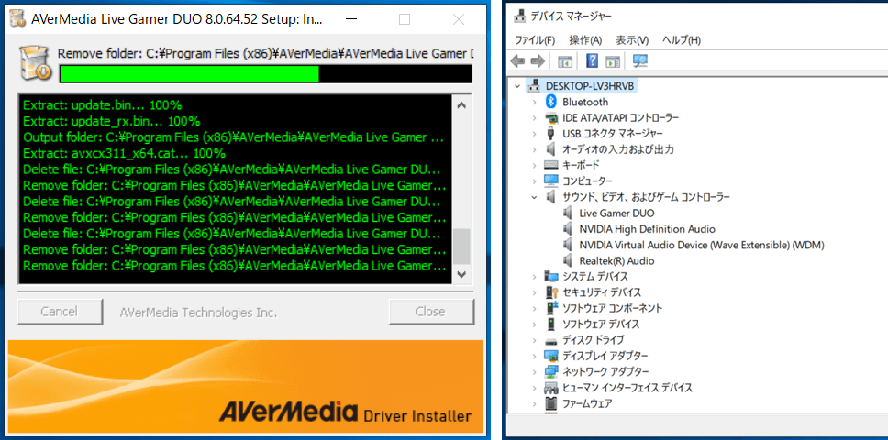
Task: Click the オーディオの入力および出力 label
Action: coord(618,149)
